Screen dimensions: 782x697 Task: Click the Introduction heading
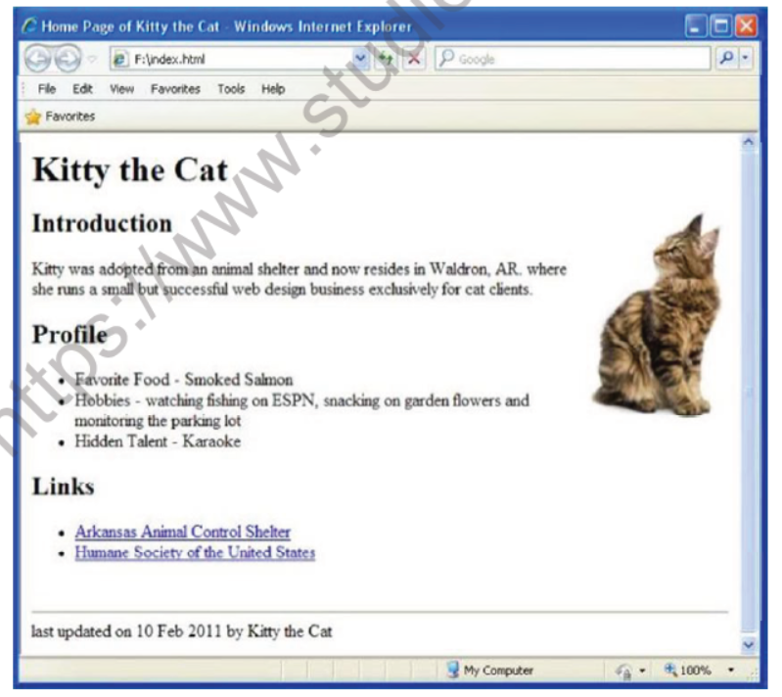click(x=102, y=223)
